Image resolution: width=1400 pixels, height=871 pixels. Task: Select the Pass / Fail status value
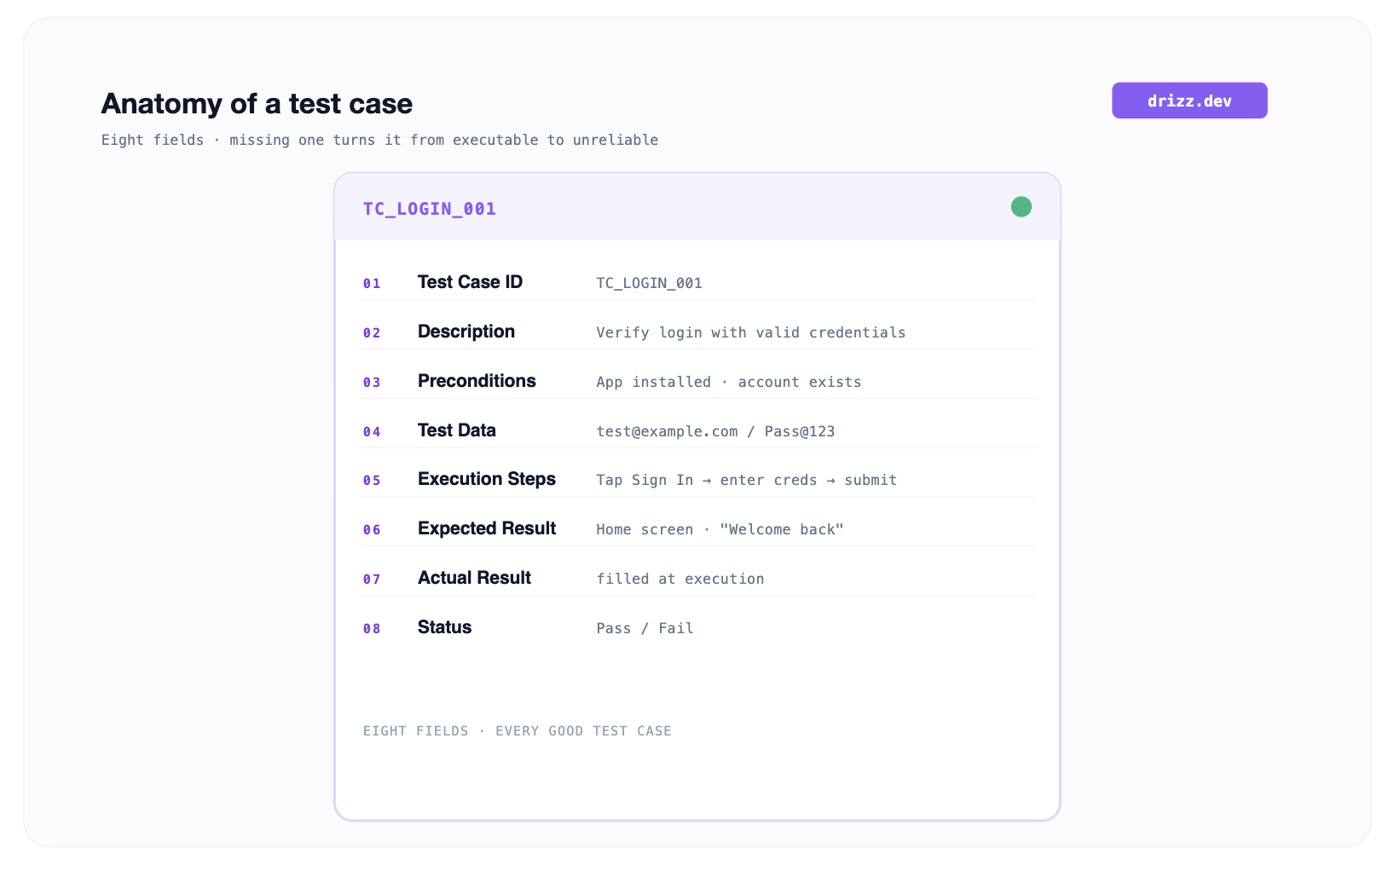(x=645, y=628)
